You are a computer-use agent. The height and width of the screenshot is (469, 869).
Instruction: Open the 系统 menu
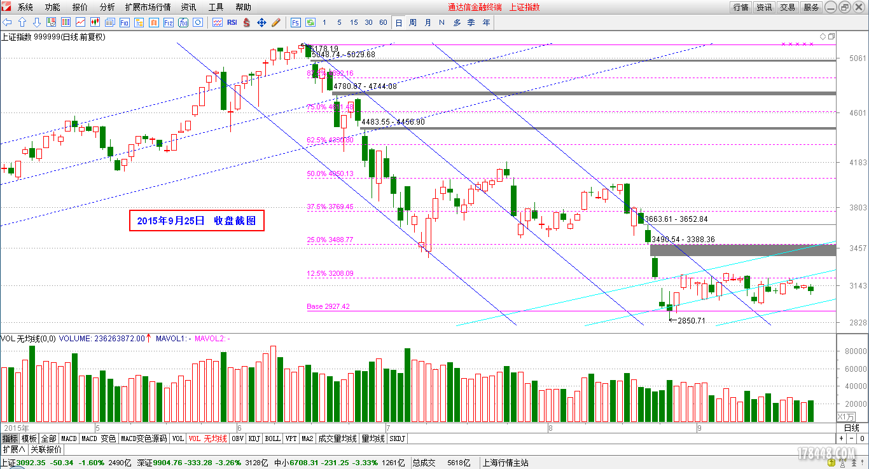pyautogui.click(x=25, y=7)
